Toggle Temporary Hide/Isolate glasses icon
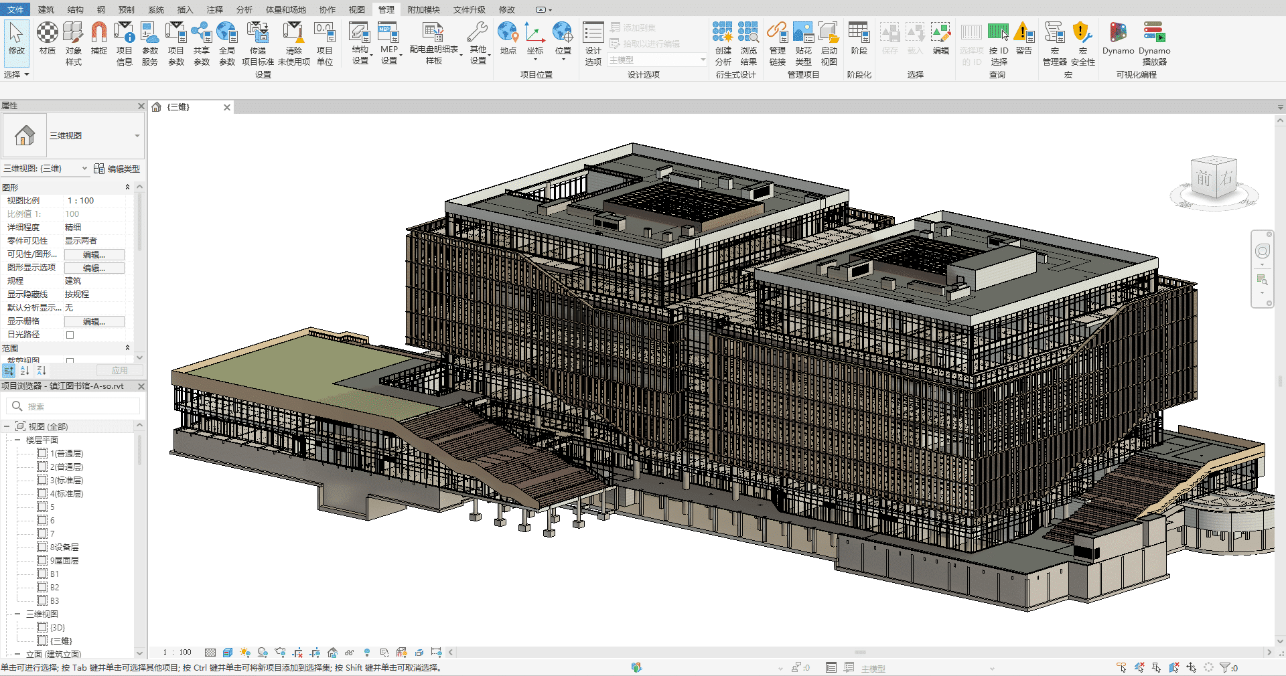 348,653
